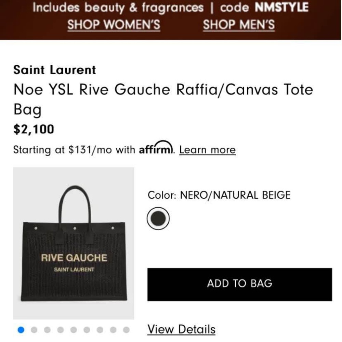Open the Saint Laurent brand page

tap(54, 70)
